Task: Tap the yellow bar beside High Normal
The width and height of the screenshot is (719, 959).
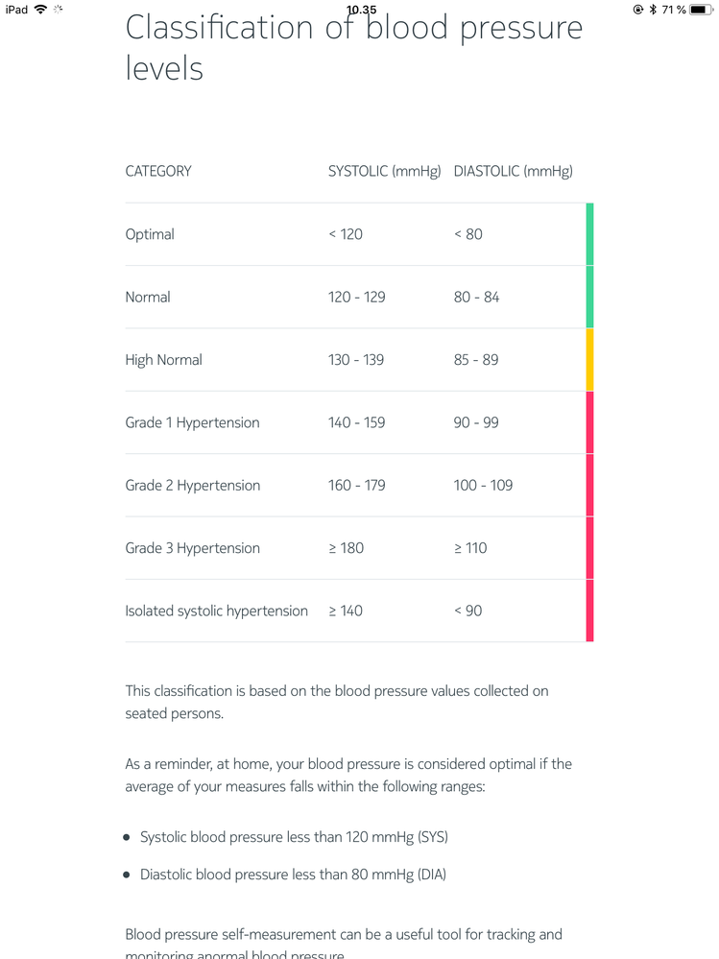Action: click(590, 360)
